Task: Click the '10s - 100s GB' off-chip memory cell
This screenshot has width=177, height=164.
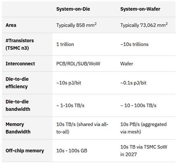Action: (x=72, y=151)
